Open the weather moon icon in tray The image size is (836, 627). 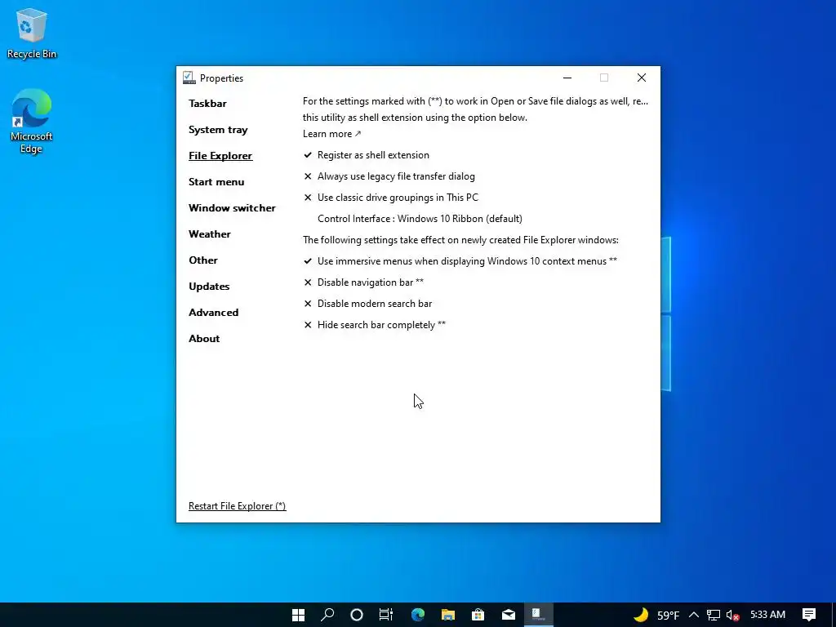[x=641, y=615]
